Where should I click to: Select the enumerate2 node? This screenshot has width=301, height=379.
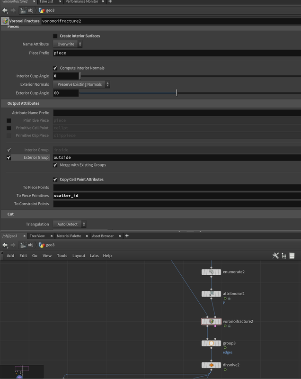click(211, 272)
